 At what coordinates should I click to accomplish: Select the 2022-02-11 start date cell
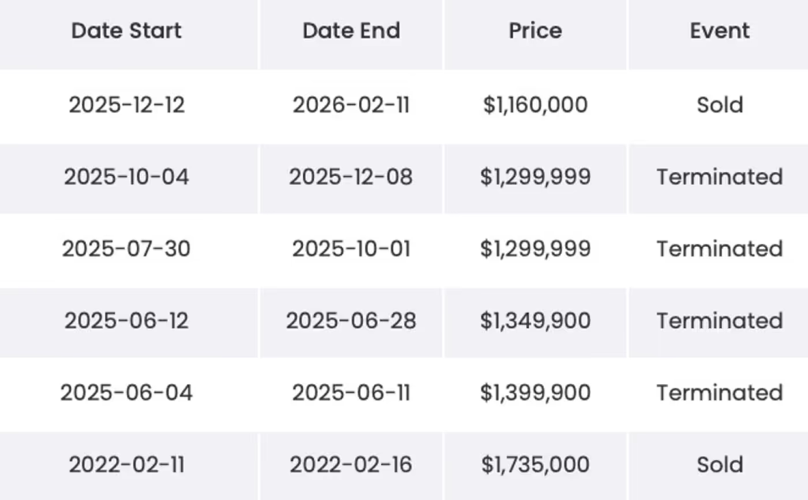126,465
